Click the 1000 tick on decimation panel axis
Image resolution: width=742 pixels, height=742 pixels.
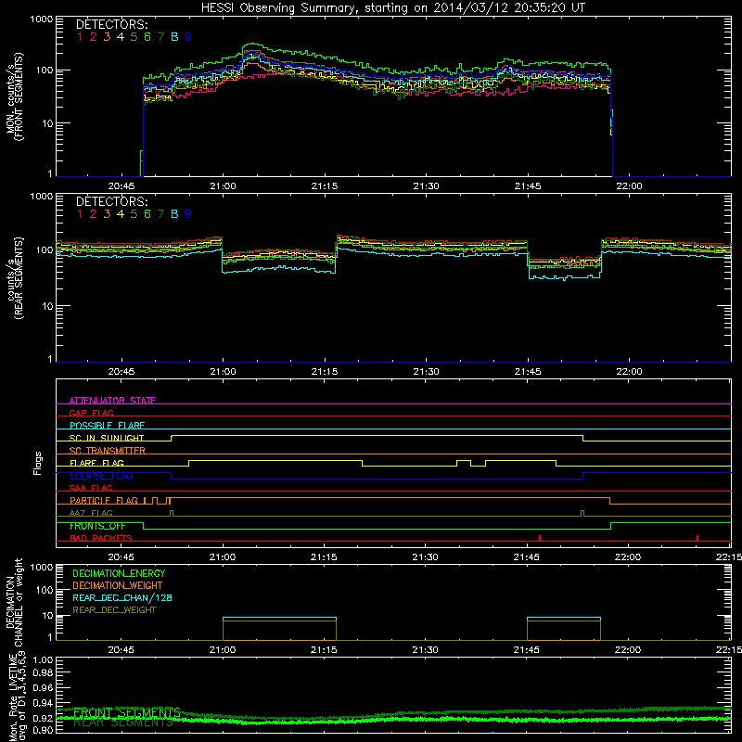click(x=42, y=567)
